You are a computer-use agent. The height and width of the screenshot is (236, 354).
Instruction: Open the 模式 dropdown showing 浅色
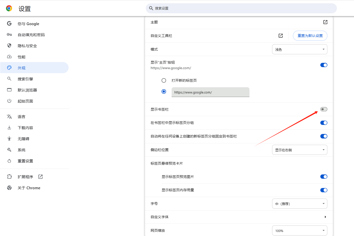[x=300, y=49]
